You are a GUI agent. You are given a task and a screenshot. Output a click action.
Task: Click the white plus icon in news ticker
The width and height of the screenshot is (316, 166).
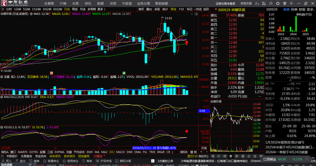coord(153,161)
